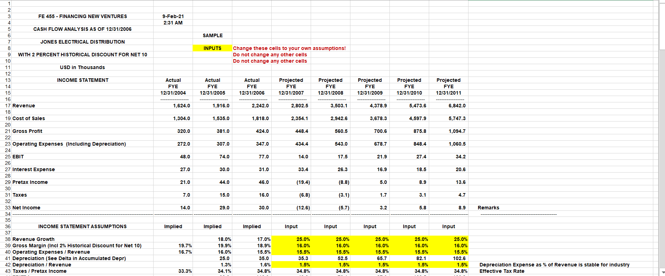Viewport: 665px width, 276px height.
Task: Click the Interest Expense row label
Action: [34, 169]
